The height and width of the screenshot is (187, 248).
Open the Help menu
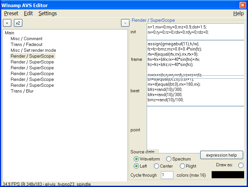(238, 13)
